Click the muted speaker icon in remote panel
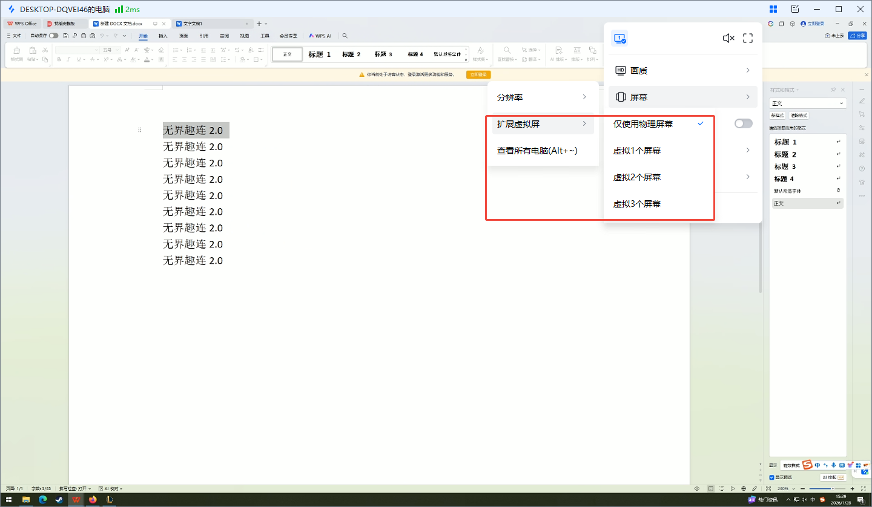This screenshot has height=507, width=872. 728,38
